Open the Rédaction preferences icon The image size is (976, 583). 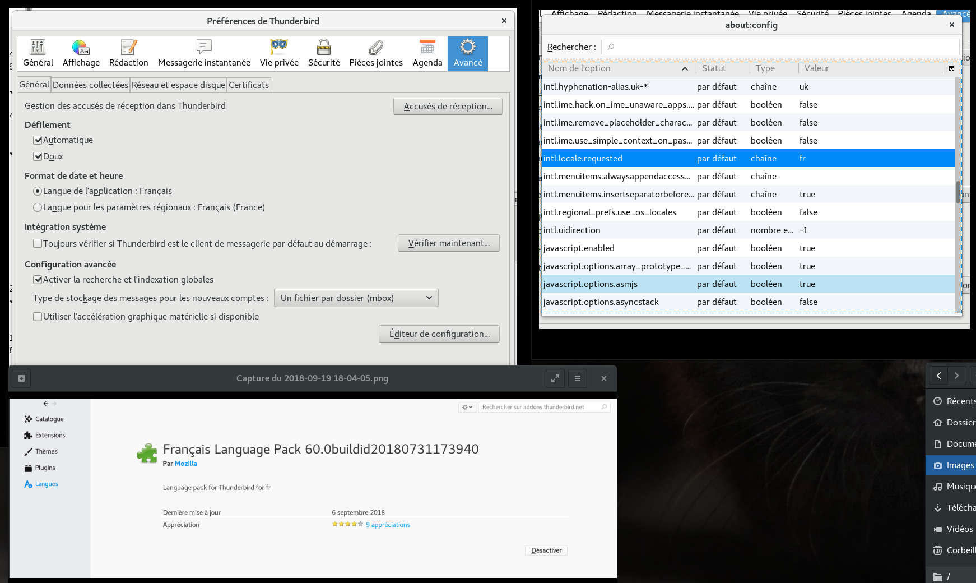(128, 54)
